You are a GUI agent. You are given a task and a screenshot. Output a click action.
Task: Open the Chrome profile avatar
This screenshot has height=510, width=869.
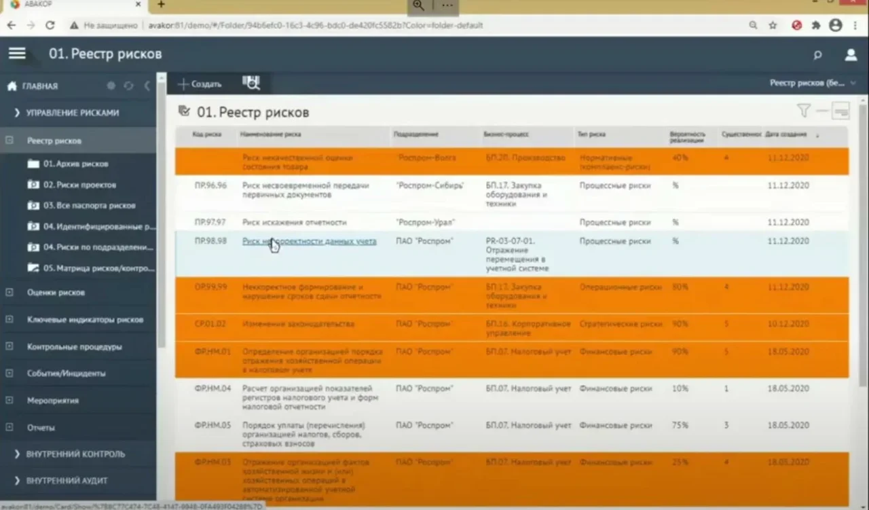click(x=836, y=25)
